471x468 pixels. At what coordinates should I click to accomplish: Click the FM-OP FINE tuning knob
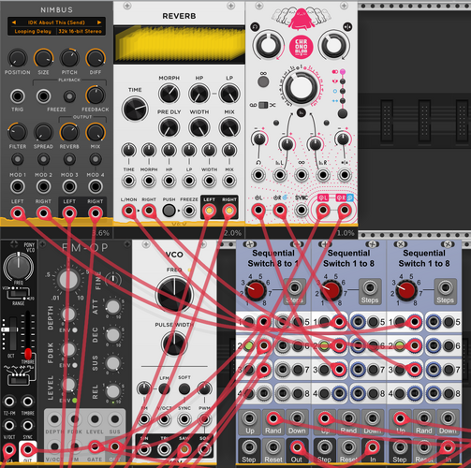coord(113,279)
